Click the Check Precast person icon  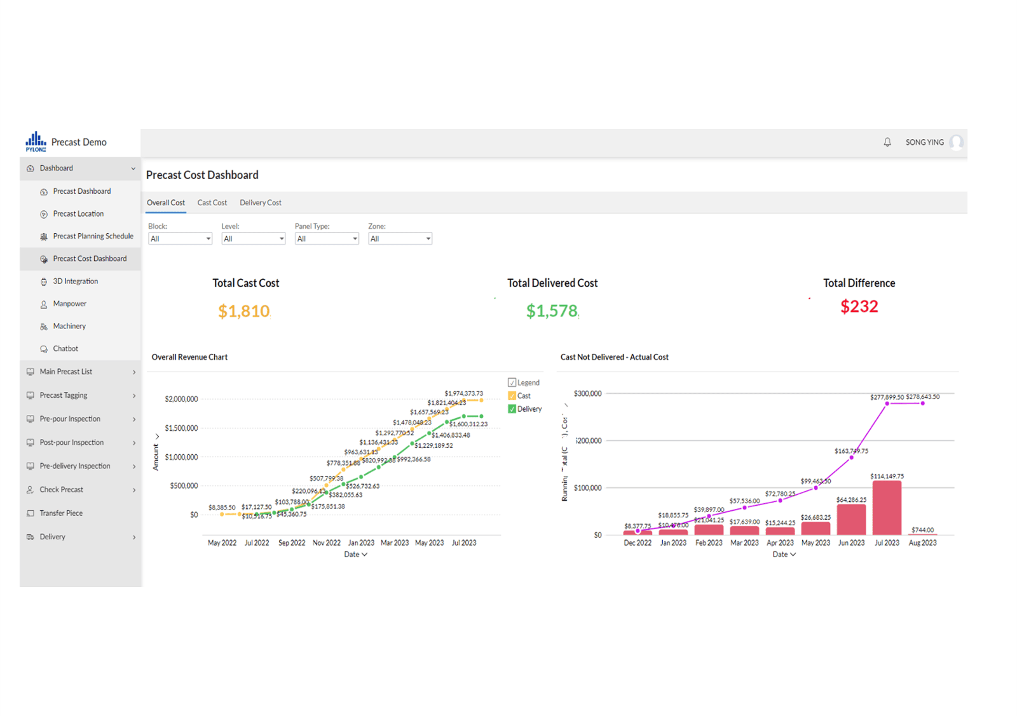[x=31, y=490]
